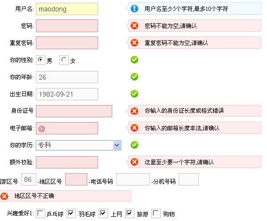Click the error icon beside 地区区号不正确

tap(4, 196)
